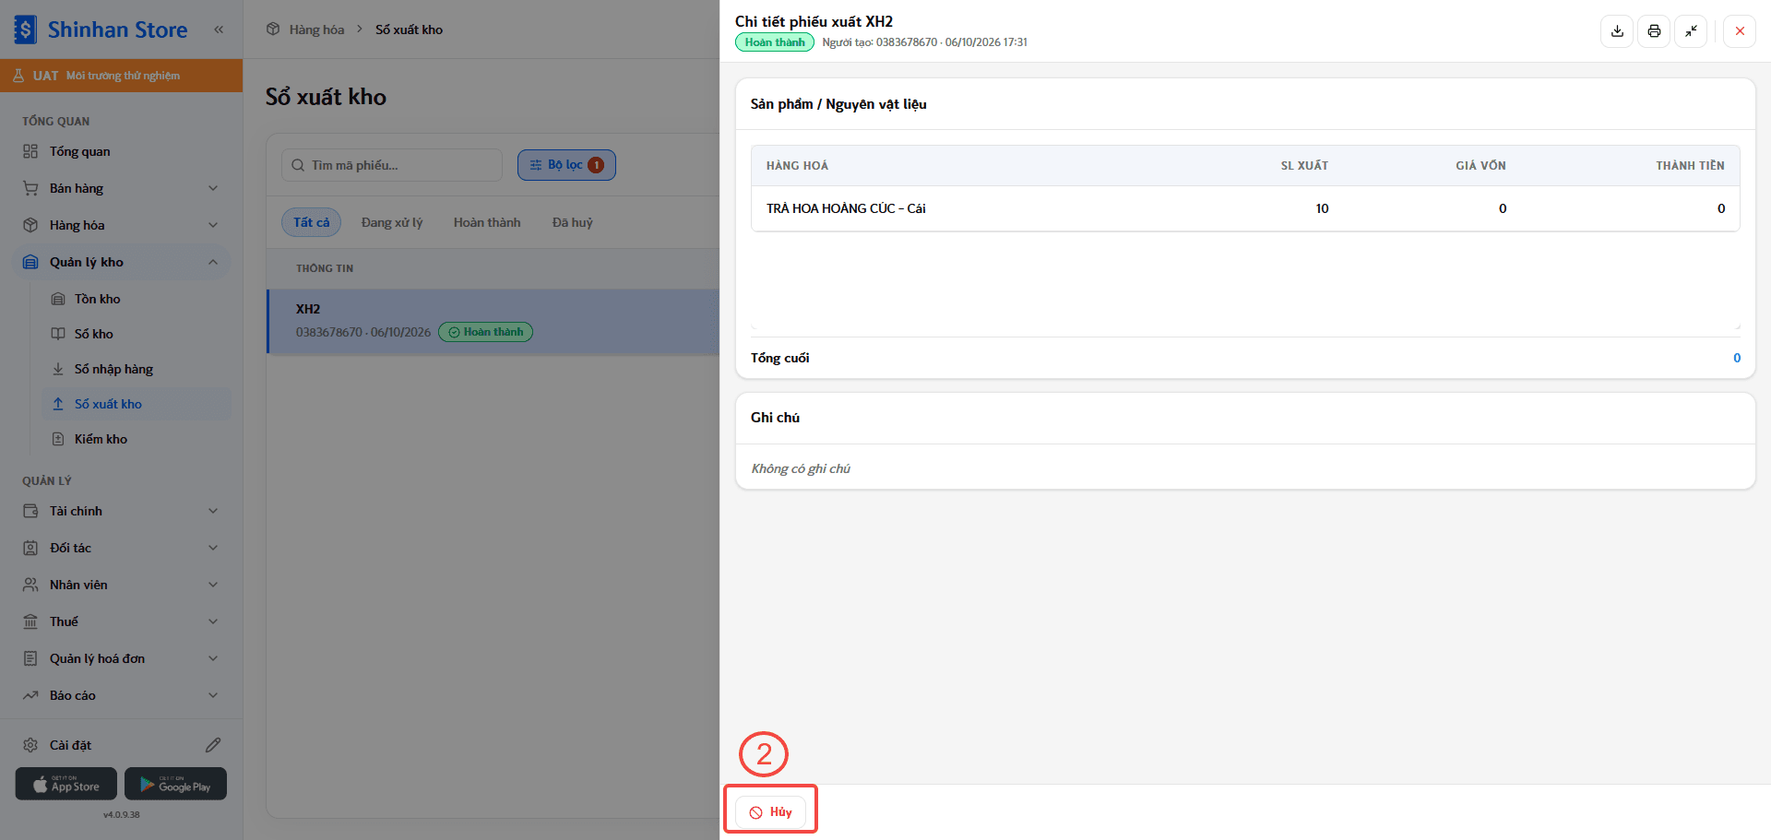Open Cài đặt settings
The height and width of the screenshot is (840, 1771).
pyautogui.click(x=70, y=745)
